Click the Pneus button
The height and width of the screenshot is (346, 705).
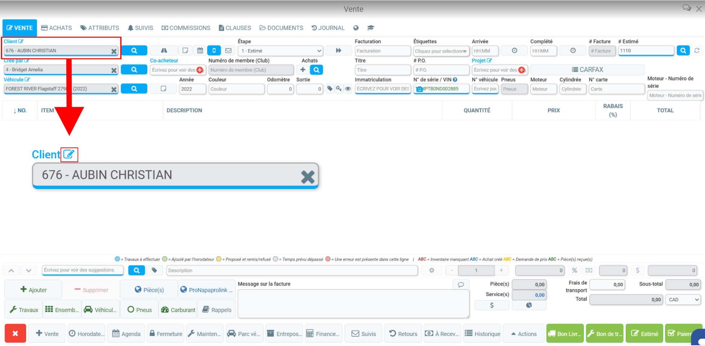point(139,310)
